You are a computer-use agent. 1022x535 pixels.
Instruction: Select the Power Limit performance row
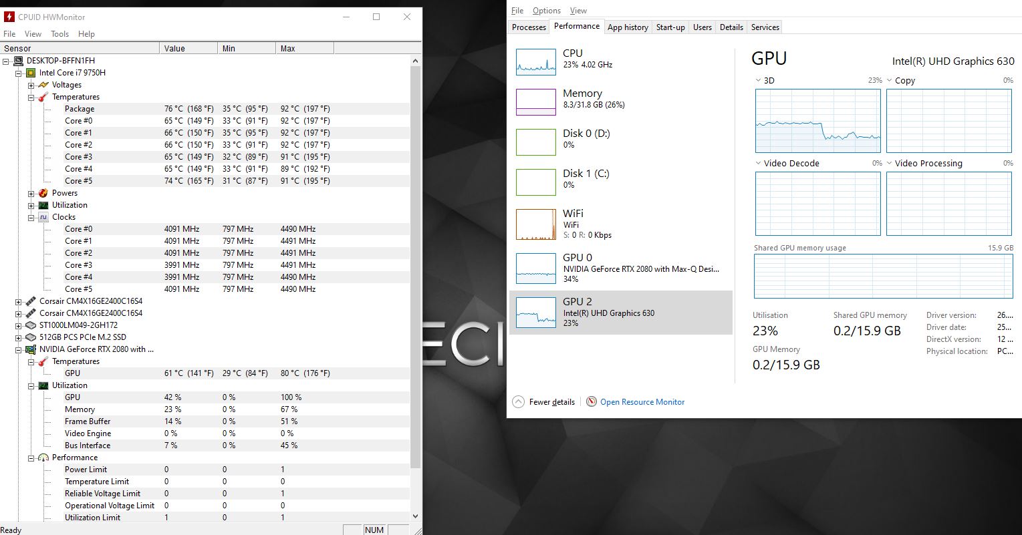tap(205, 470)
